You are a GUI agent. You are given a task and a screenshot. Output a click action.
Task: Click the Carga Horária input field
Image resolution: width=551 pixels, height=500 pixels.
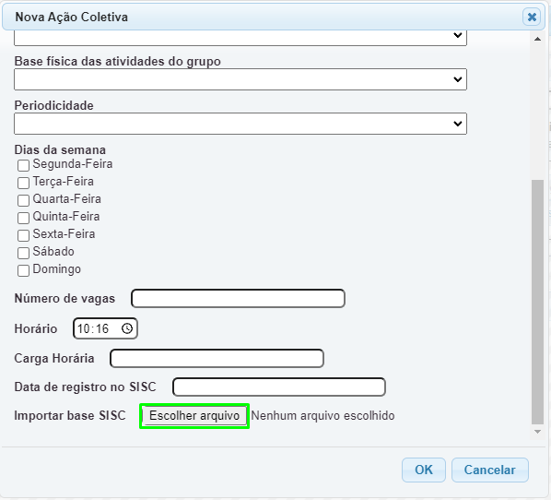coord(217,358)
